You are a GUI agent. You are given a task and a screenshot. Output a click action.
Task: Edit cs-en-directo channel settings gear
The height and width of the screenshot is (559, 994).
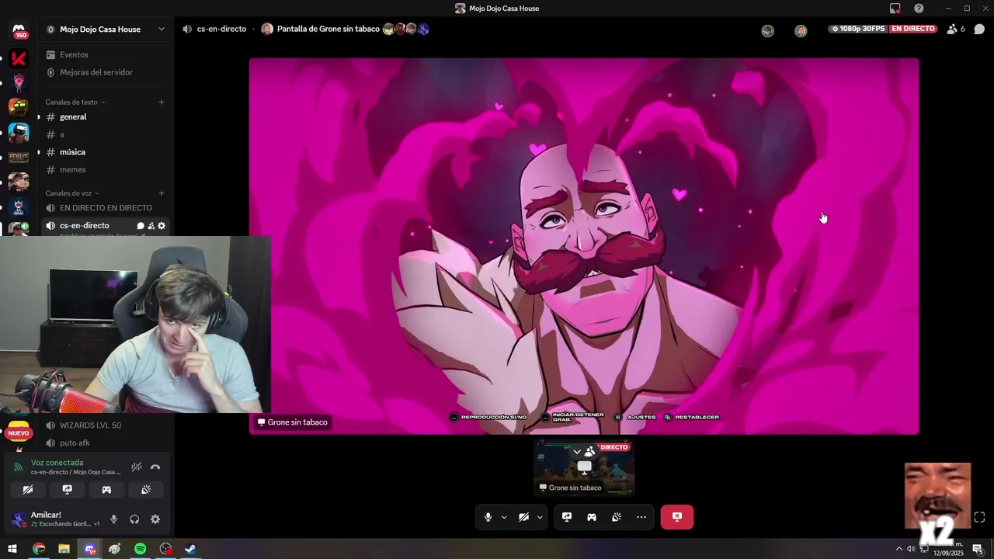click(162, 226)
